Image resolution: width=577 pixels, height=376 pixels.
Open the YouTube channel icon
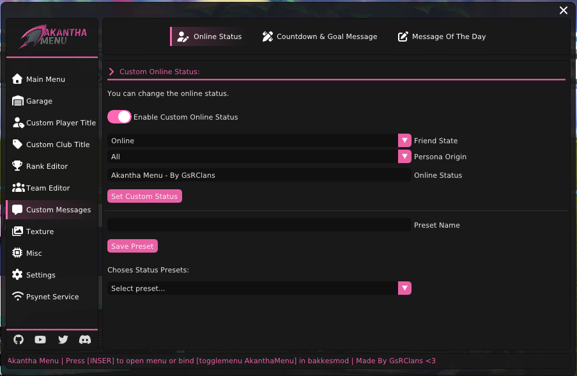[40, 340]
